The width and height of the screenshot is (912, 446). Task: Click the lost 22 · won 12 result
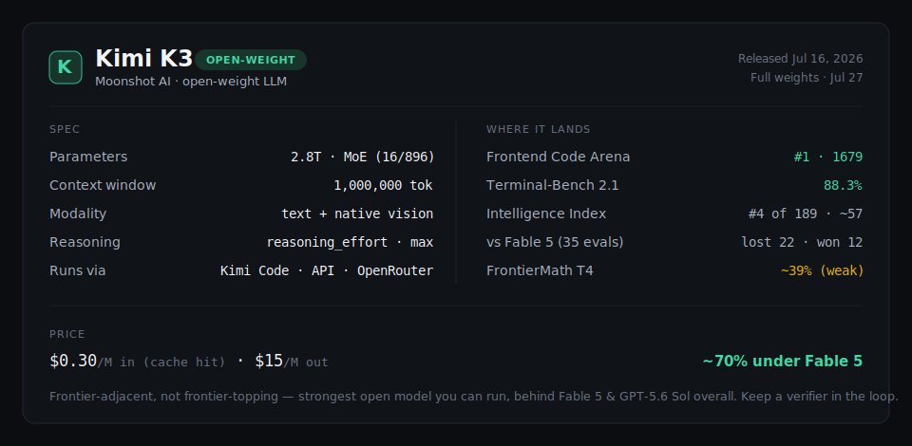tap(802, 242)
